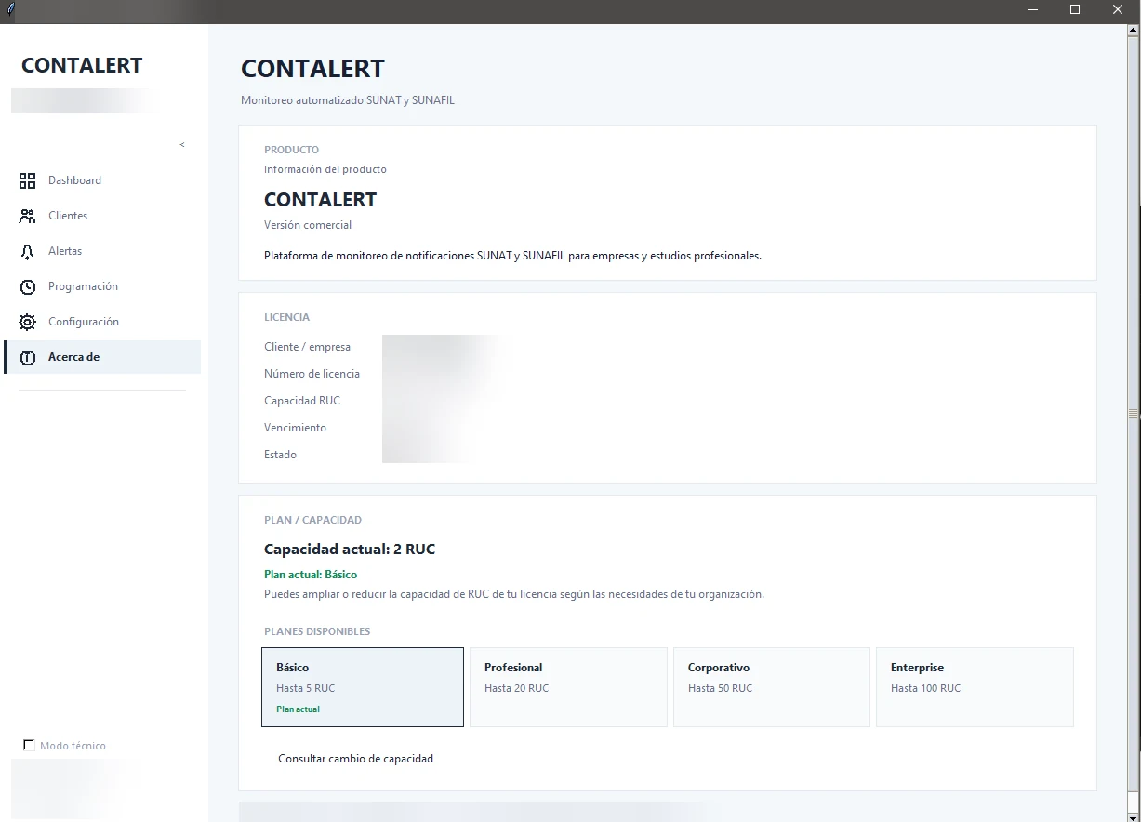Click the Acerca de info icon
This screenshot has height=822, width=1141.
[28, 357]
